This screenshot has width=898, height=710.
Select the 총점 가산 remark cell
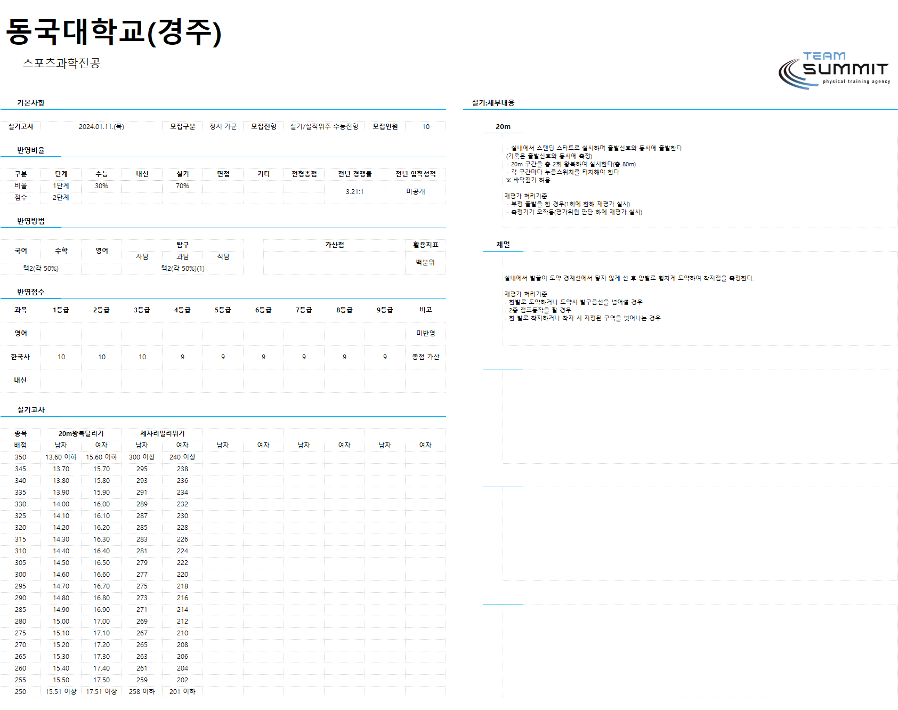(x=425, y=357)
